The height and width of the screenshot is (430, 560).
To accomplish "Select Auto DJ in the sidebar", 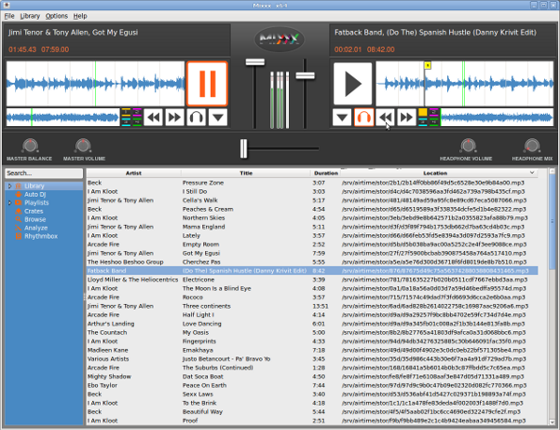I will tap(35, 195).
